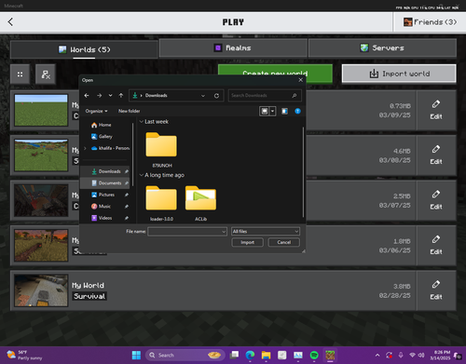This screenshot has height=364, width=466.
Task: Select Home in the navigation pane
Action: coord(104,125)
